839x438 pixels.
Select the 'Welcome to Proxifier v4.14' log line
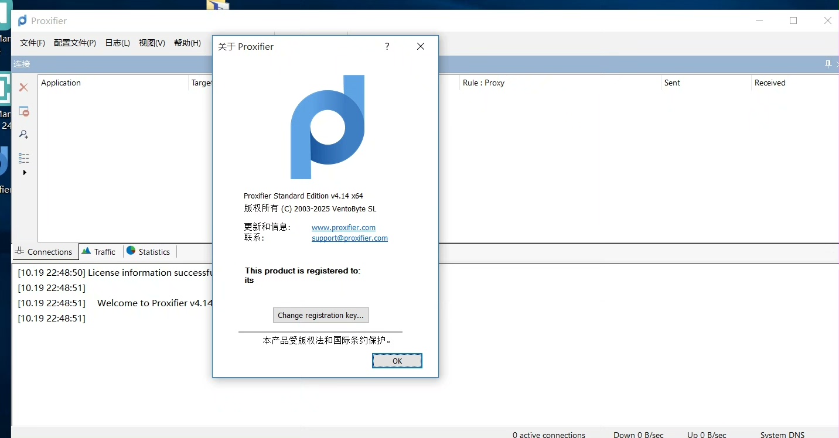[115, 303]
